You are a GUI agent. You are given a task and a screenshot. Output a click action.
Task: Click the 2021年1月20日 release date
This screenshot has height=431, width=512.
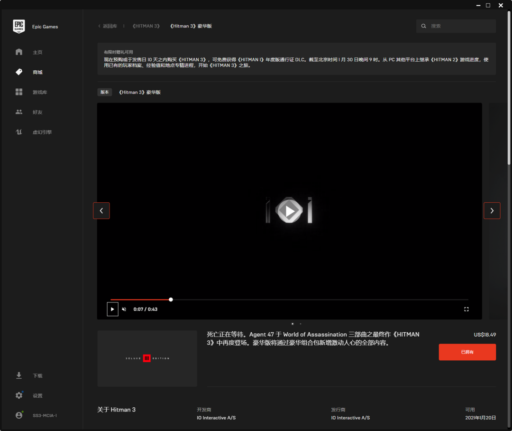point(481,418)
